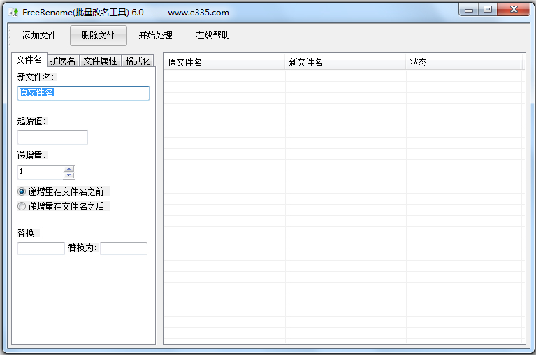Switch to the 扩展名 tab
The width and height of the screenshot is (536, 355).
click(x=63, y=61)
